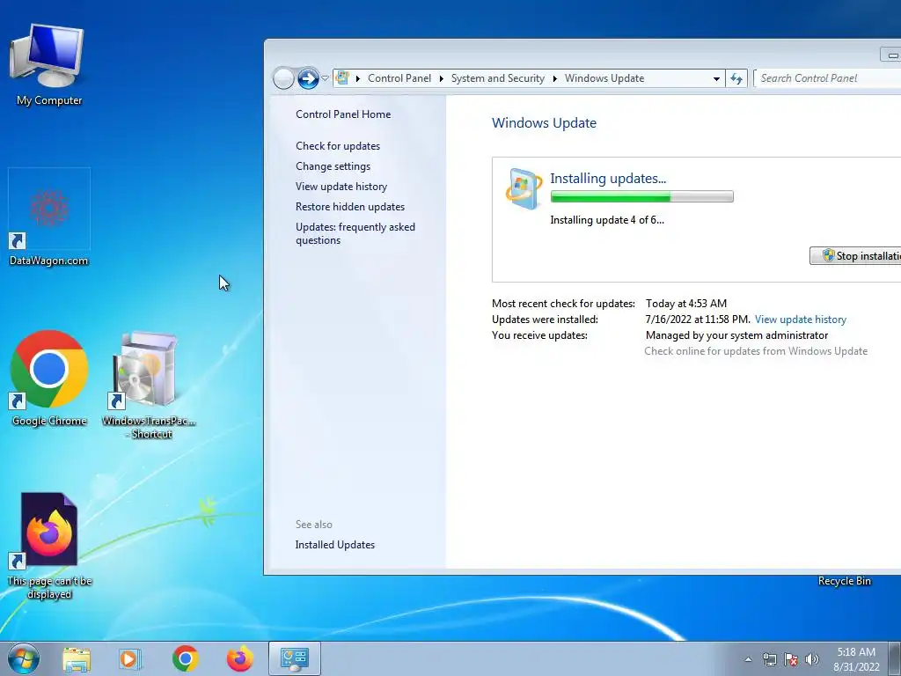Click the 'Today at 4:53 AM' value
The height and width of the screenshot is (676, 901).
coord(686,304)
